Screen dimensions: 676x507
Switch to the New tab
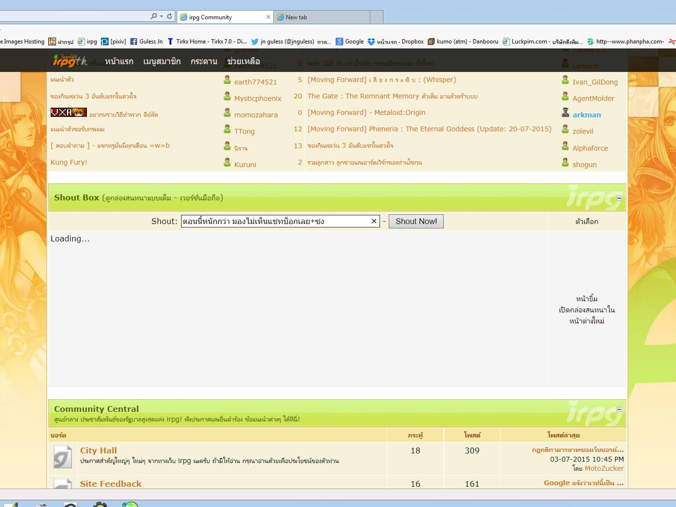pos(323,17)
